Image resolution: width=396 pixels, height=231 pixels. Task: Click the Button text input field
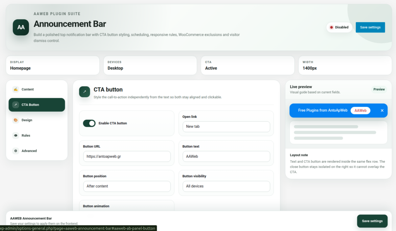[x=226, y=156]
